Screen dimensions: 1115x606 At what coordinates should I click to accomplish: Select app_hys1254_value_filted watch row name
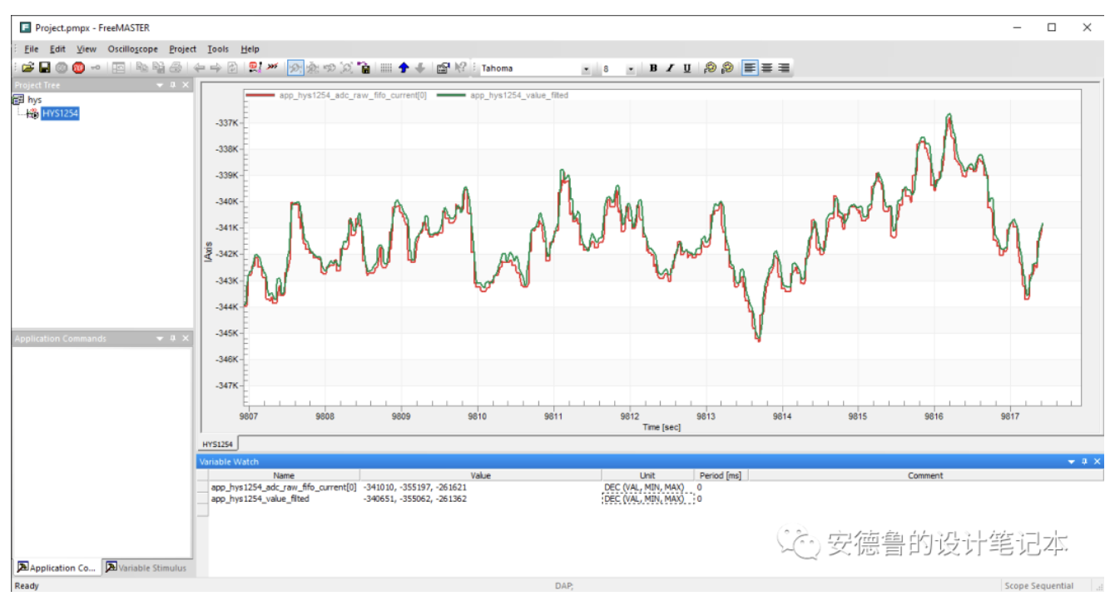point(260,499)
